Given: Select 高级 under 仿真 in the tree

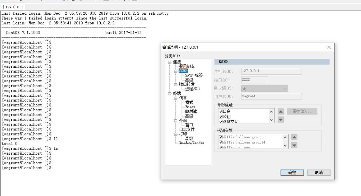Looking at the screenshot, I should [x=189, y=116].
